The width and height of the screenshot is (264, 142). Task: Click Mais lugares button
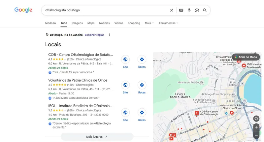pyautogui.click(x=97, y=137)
